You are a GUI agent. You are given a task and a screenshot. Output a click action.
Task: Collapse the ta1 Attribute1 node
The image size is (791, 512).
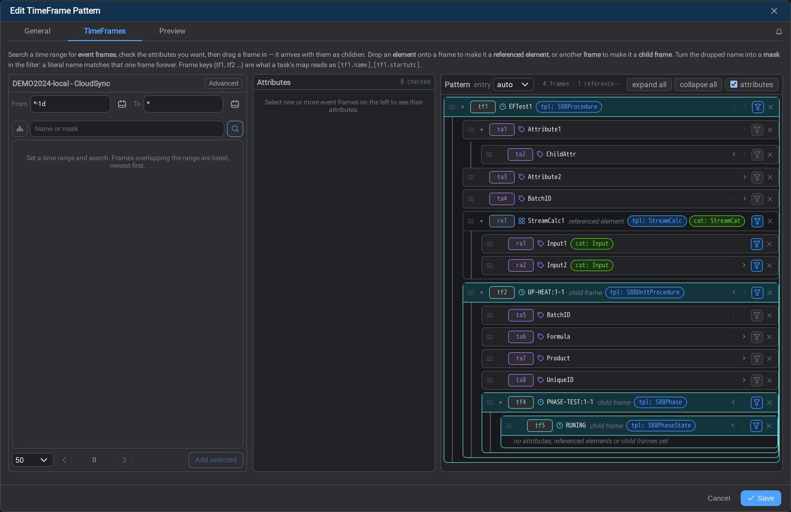point(481,130)
